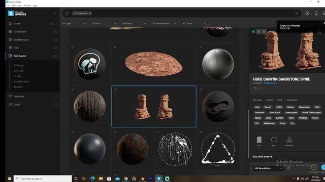Toggle the checkmark on triangle brush card

click(201, 132)
